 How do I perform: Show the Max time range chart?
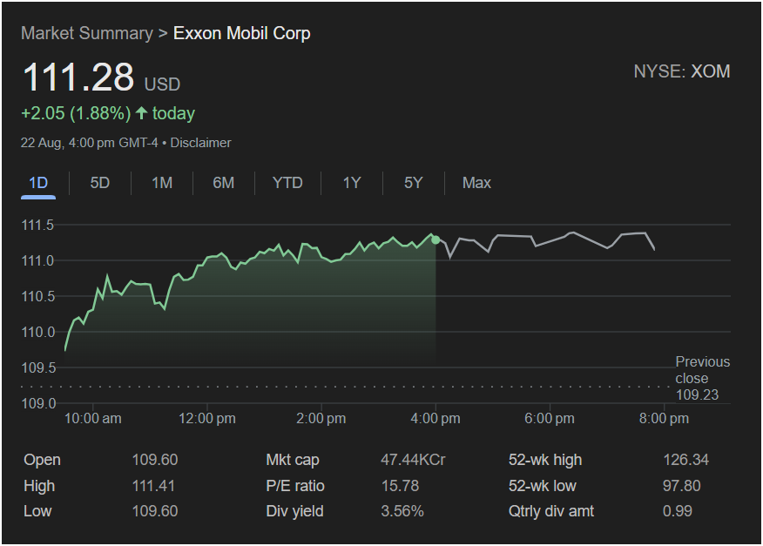[476, 183]
